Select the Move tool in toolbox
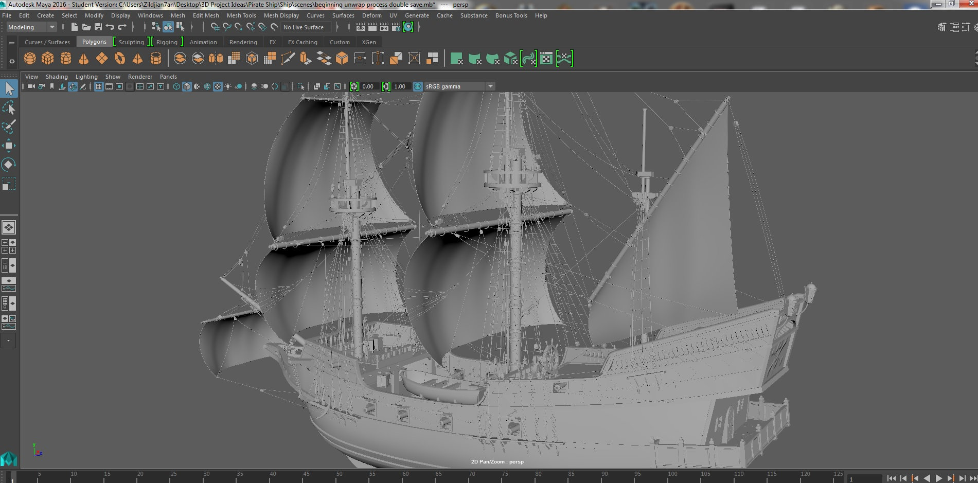The width and height of the screenshot is (978, 483). [9, 146]
